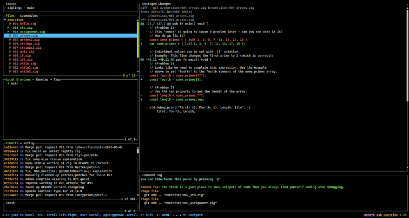Click Files panel scroll down arrow

coord(138,71)
